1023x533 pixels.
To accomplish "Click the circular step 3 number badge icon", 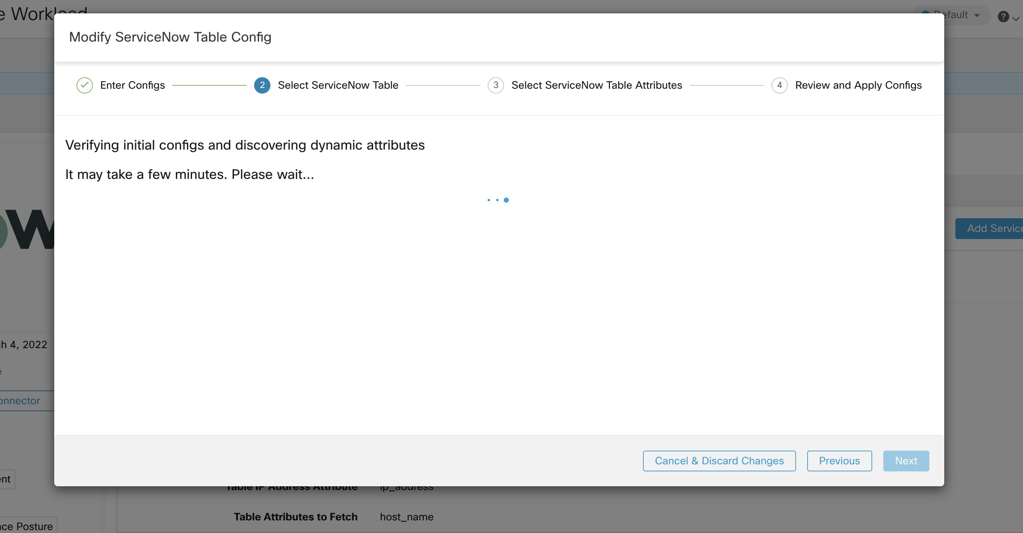I will coord(495,85).
